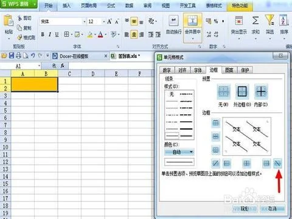Apply the right border button in dialog

[266, 163]
